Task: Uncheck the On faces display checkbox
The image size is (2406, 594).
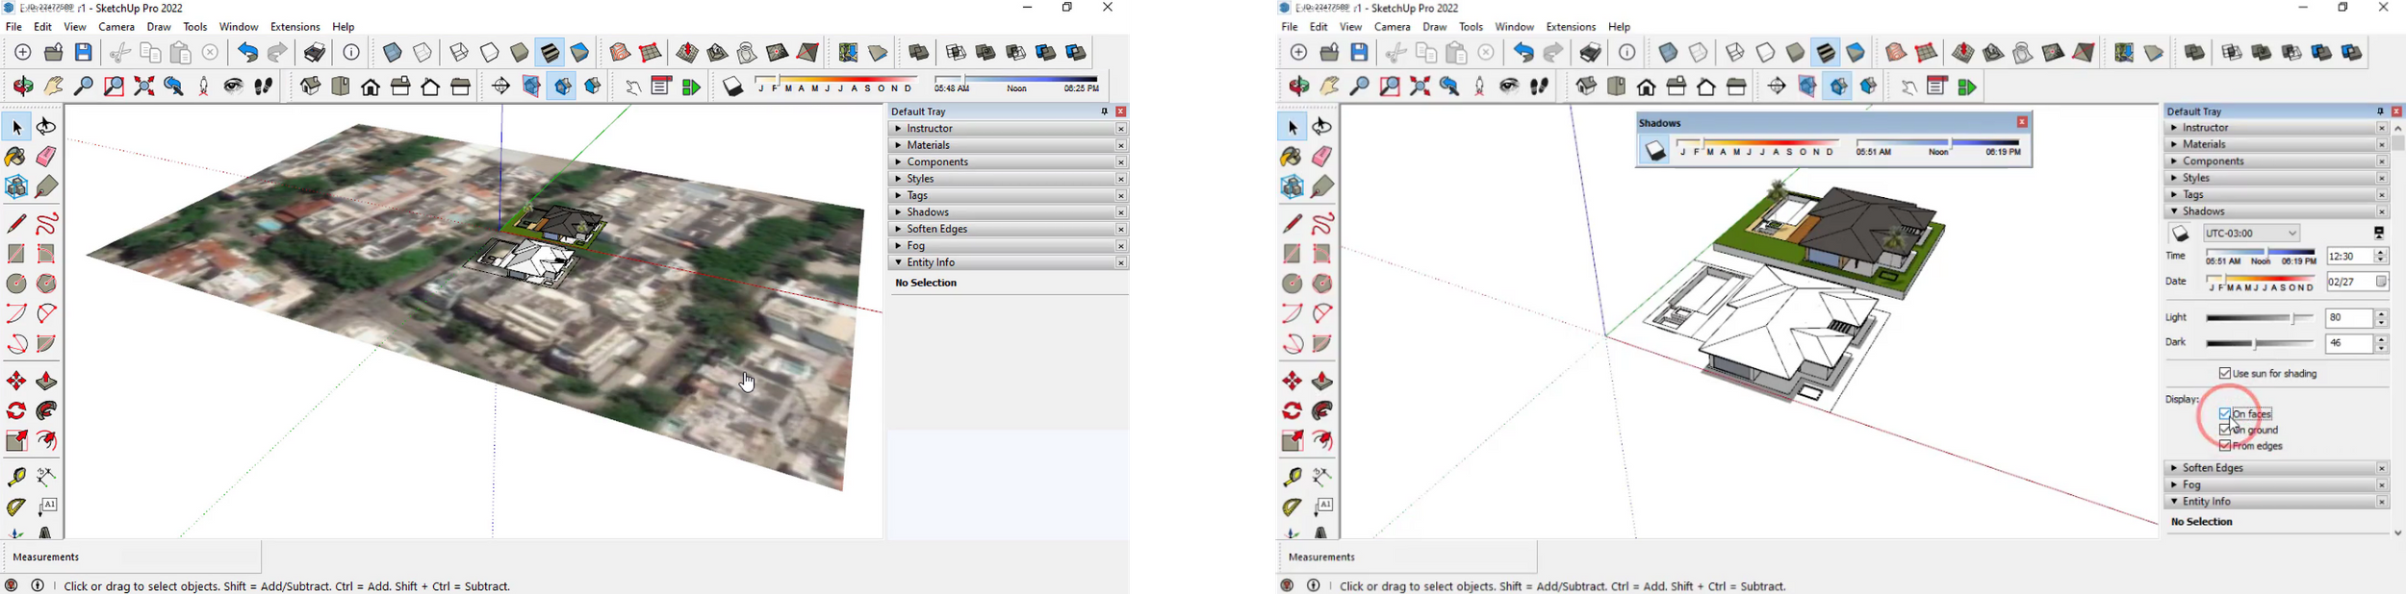Action: click(x=2225, y=414)
